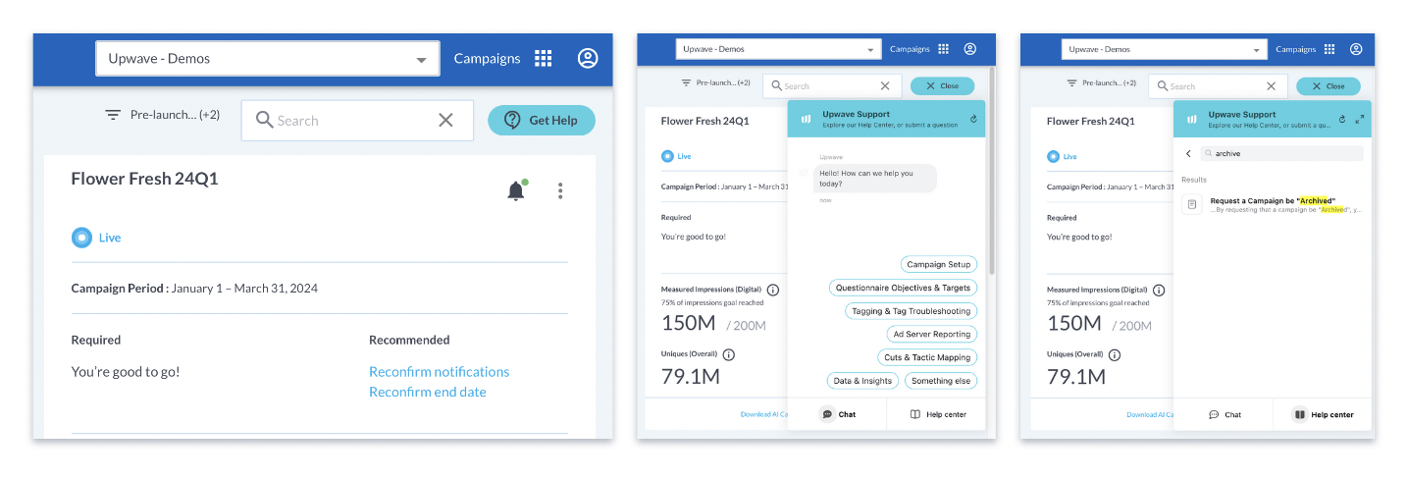Open the Request a Campaign be Archived result
The image size is (1407, 479).
click(x=1273, y=205)
